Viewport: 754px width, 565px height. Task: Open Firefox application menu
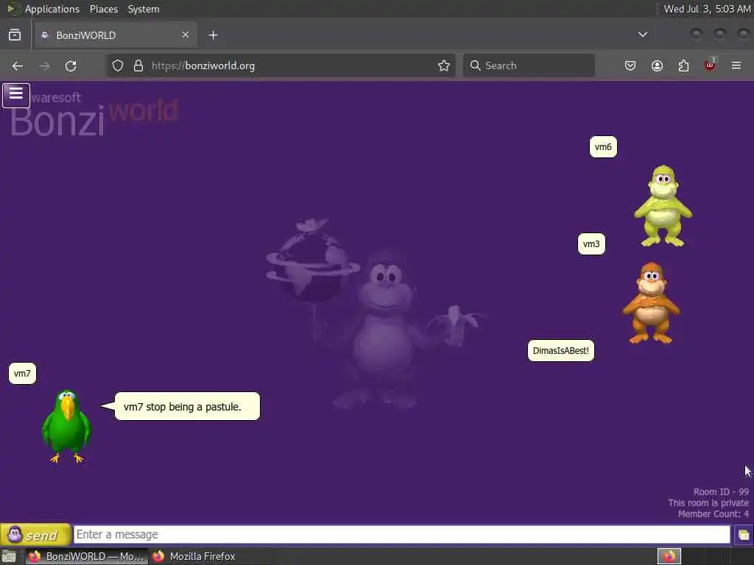tap(736, 65)
